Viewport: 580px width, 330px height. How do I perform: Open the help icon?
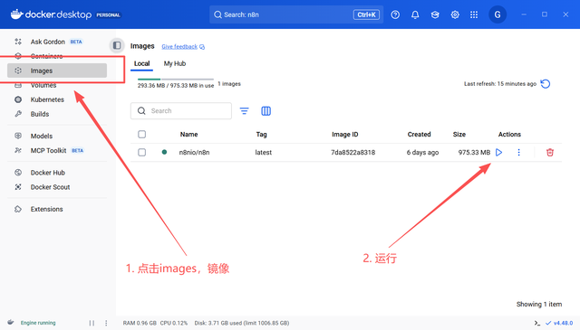click(395, 14)
